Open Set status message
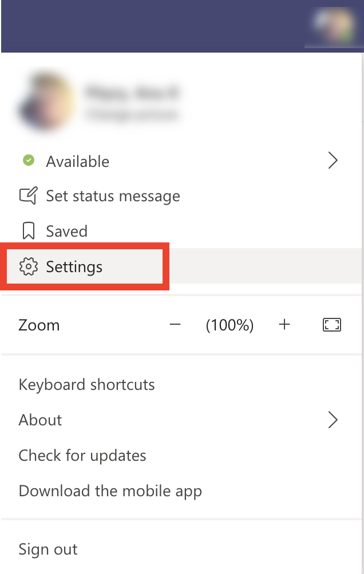This screenshot has height=574, width=364. pyautogui.click(x=181, y=196)
